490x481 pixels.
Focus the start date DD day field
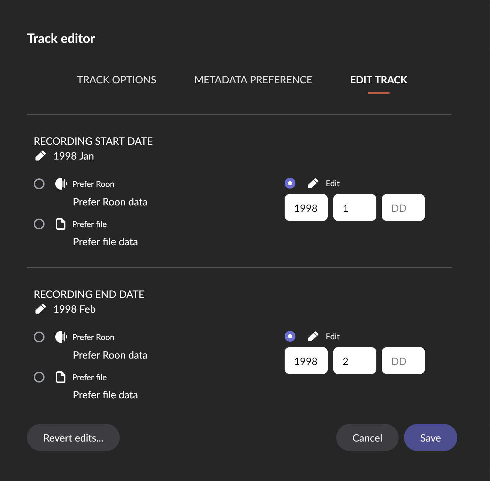(x=403, y=208)
